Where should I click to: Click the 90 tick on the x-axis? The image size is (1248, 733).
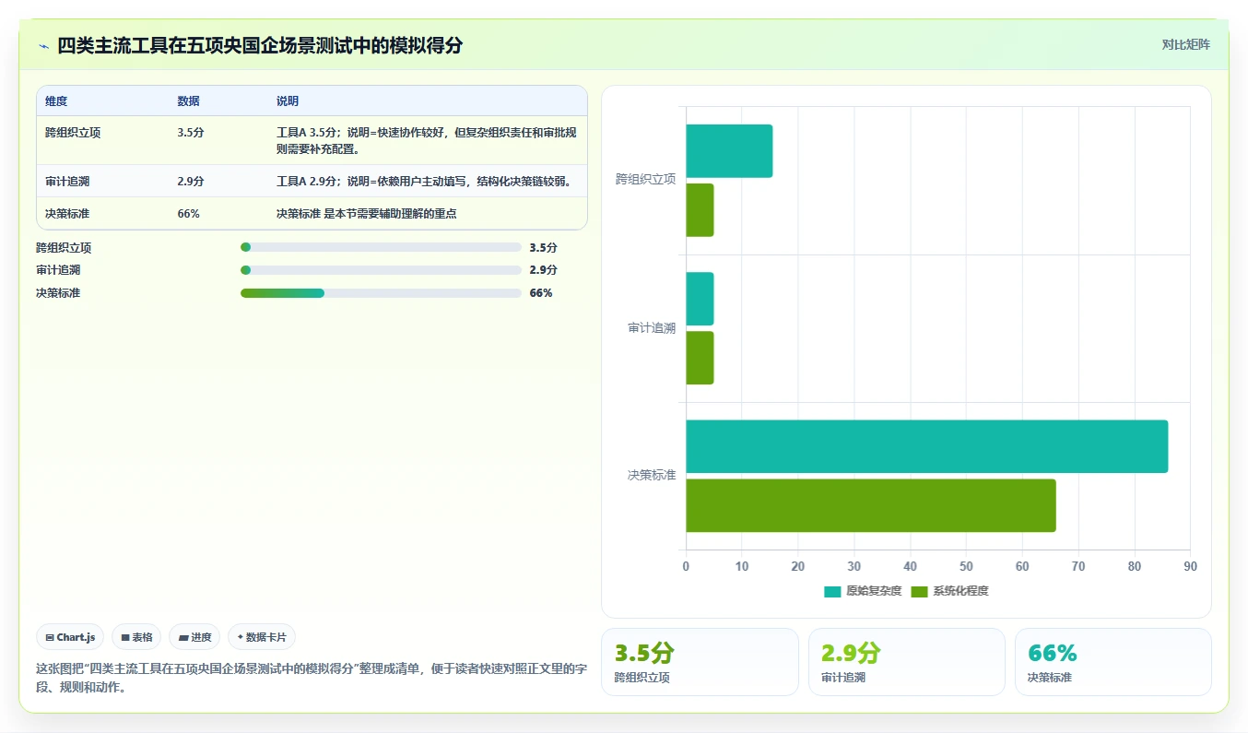pos(1190,567)
